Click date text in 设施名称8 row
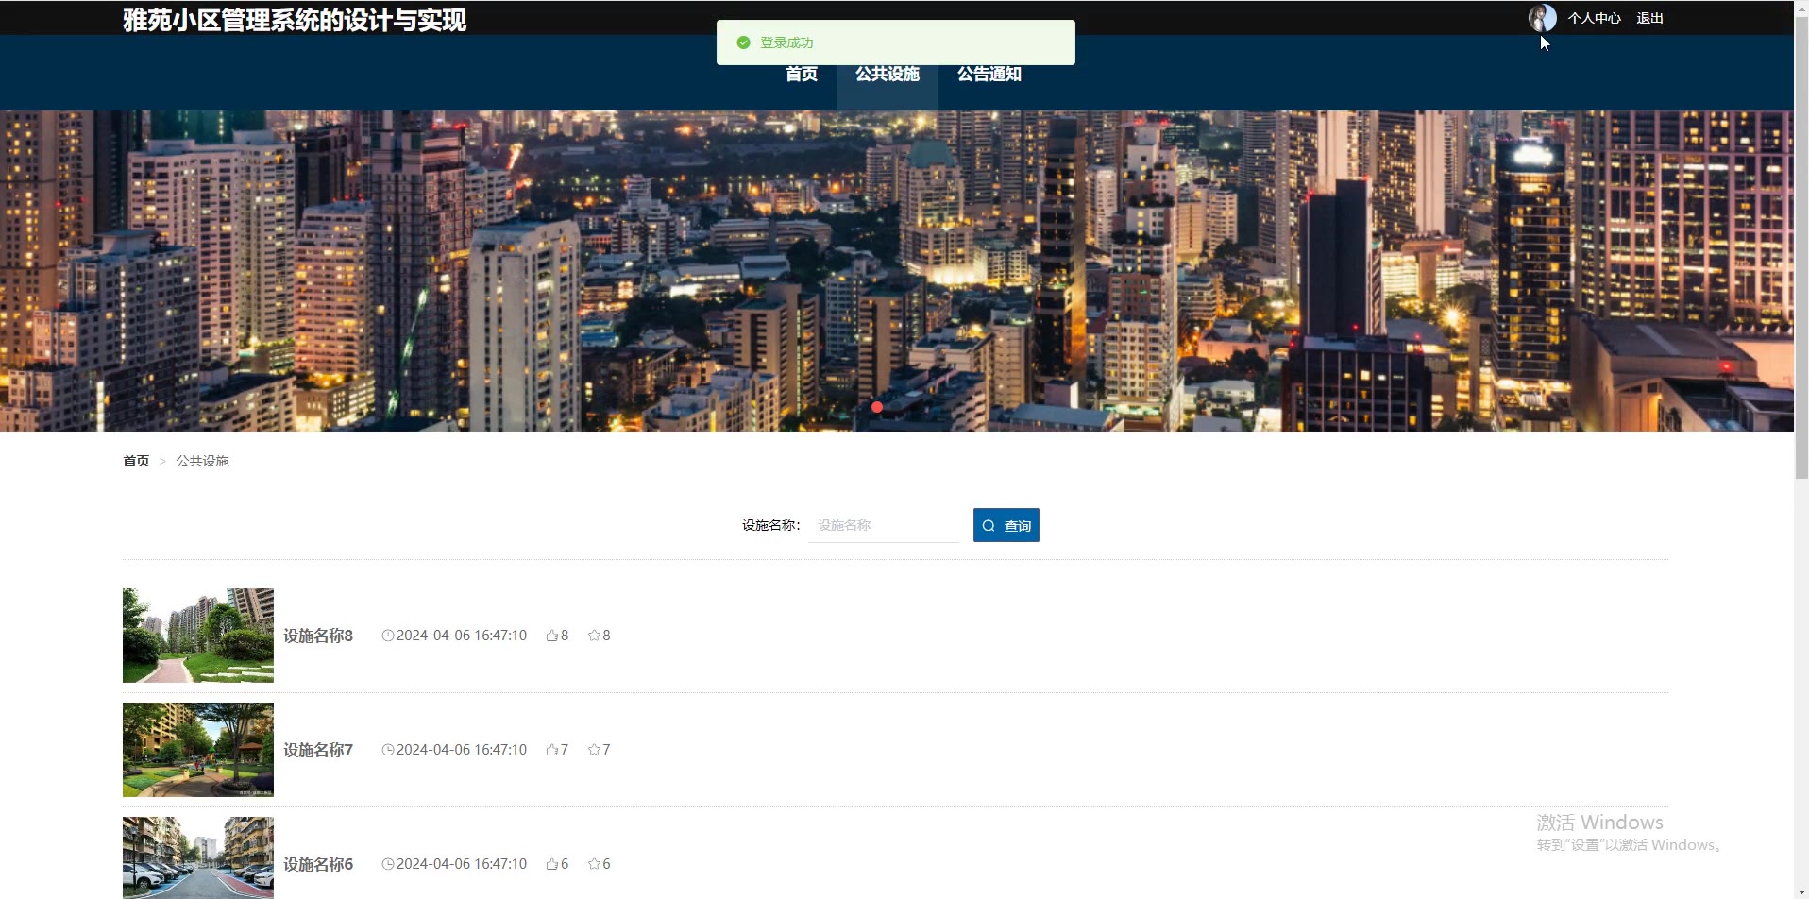Screen dimensions: 1809x899 click(462, 636)
